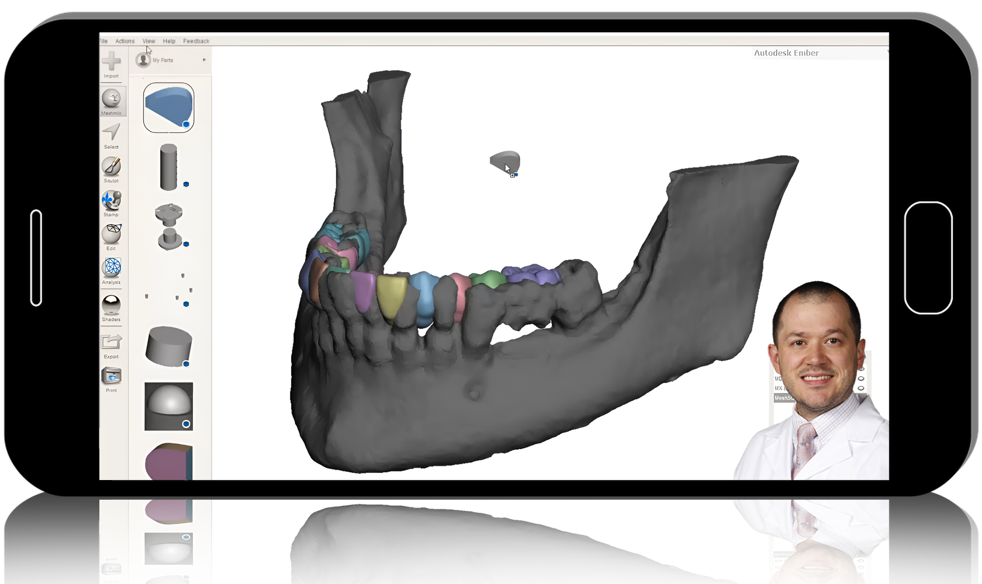Click the Export icon
Screen dimensions: 982x584
pyautogui.click(x=112, y=342)
